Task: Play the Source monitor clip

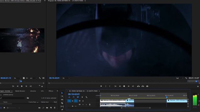Action: tap(22, 86)
